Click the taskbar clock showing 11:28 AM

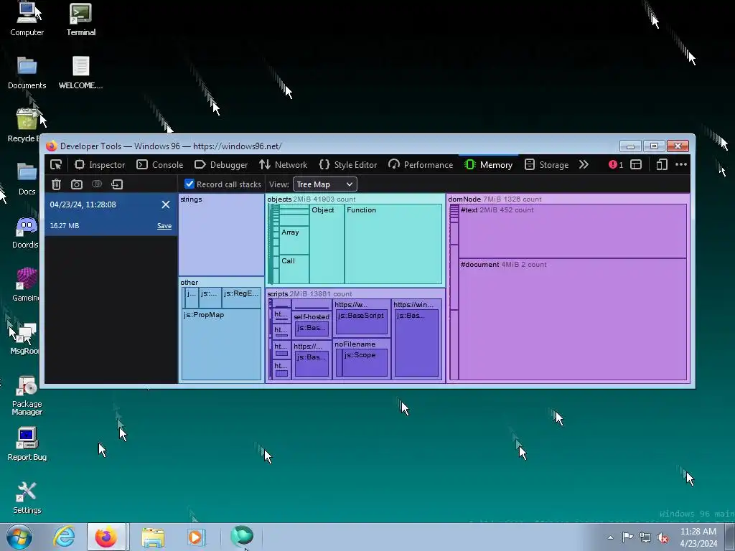pyautogui.click(x=698, y=537)
